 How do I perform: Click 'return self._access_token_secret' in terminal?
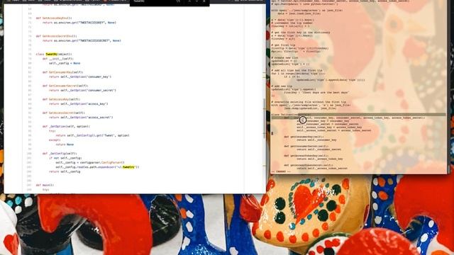[x=322, y=169]
